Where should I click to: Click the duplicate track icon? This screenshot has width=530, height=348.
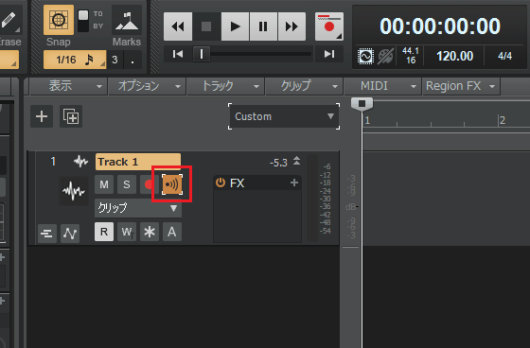71,116
